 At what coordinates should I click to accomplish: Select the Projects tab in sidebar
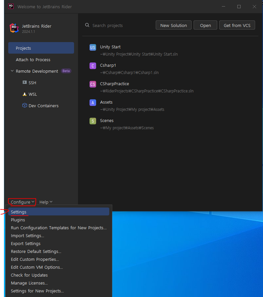coord(41,48)
